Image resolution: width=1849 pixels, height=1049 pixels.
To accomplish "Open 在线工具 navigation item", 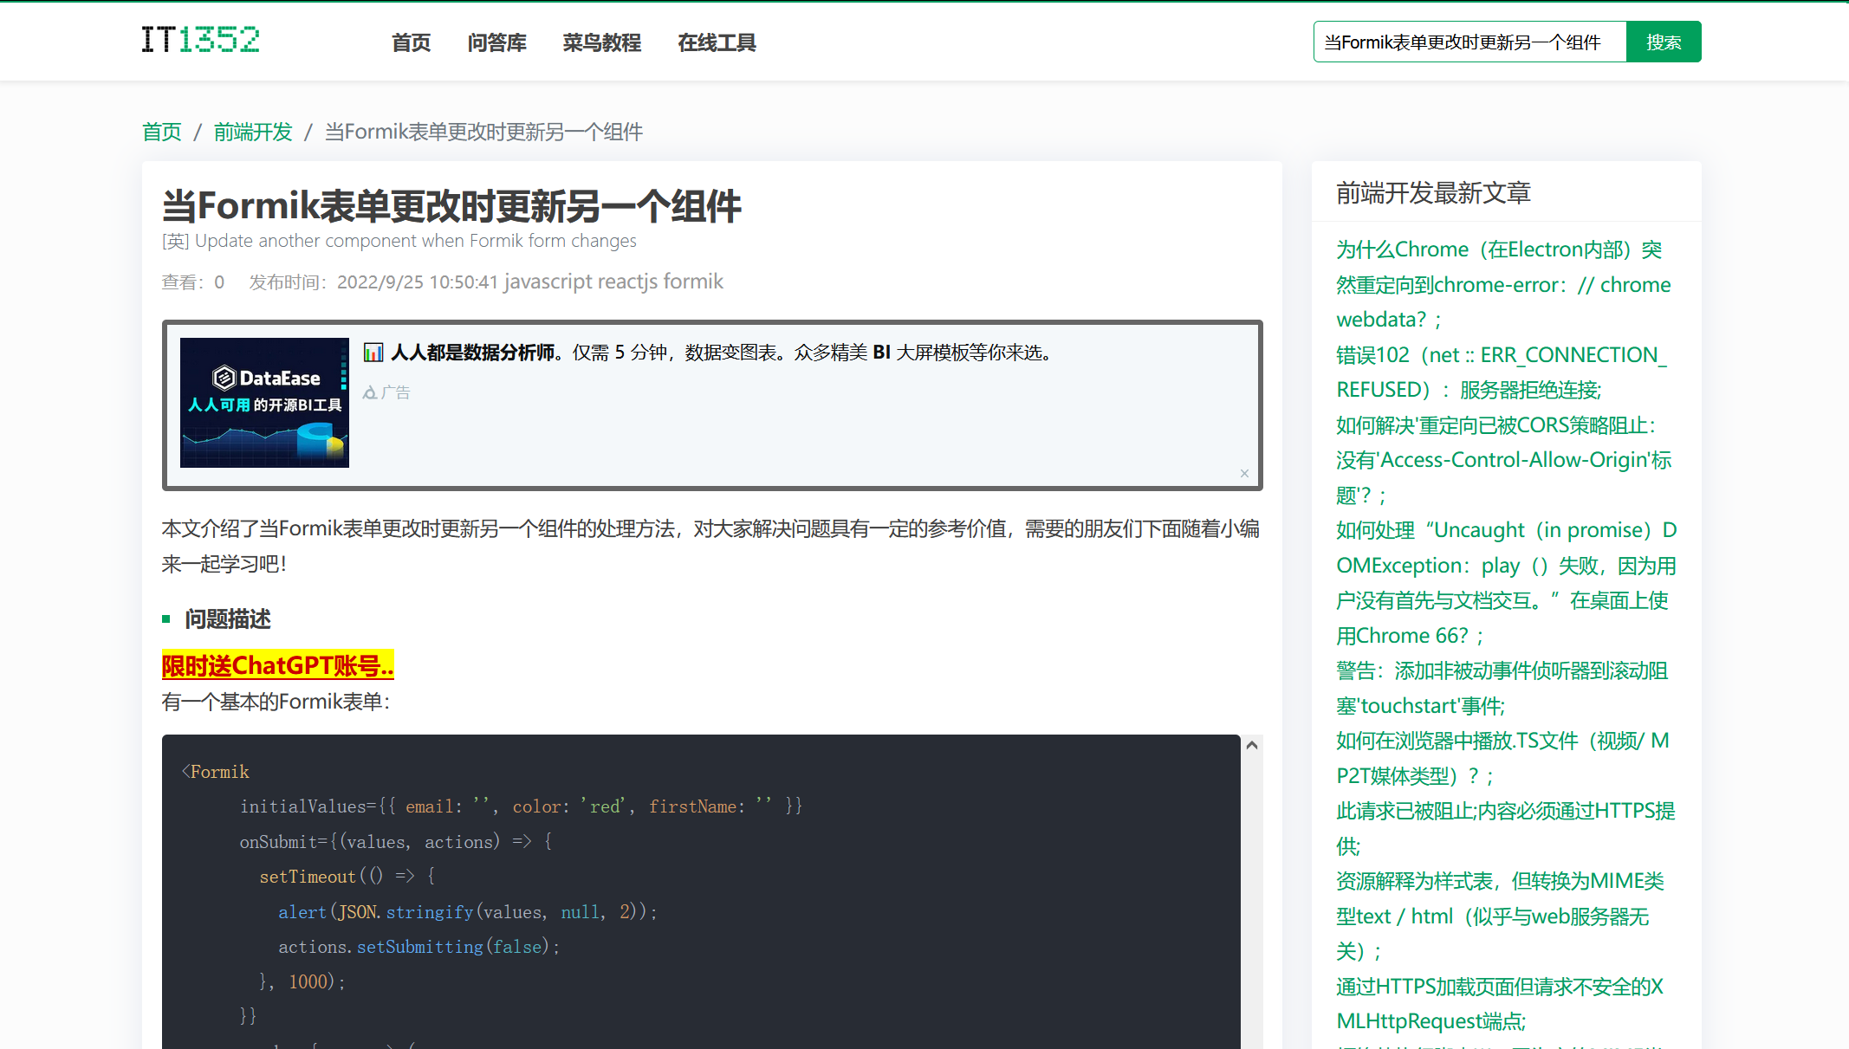I will (717, 42).
